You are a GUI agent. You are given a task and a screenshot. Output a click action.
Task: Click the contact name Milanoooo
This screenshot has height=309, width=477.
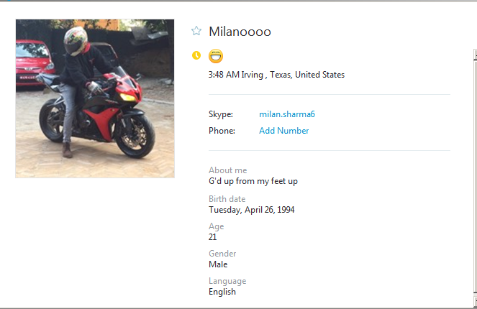[x=240, y=32]
